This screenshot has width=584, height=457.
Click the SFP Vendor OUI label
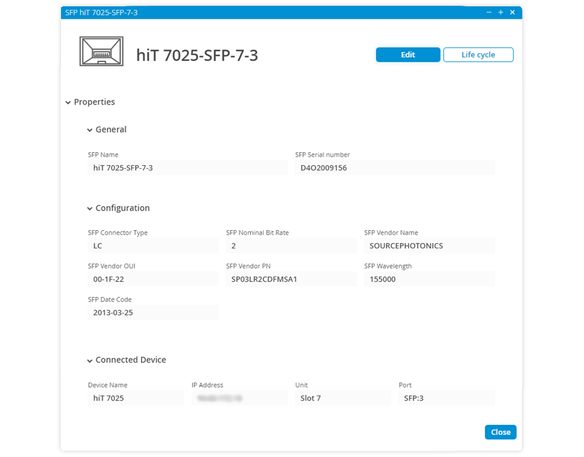pyautogui.click(x=112, y=266)
